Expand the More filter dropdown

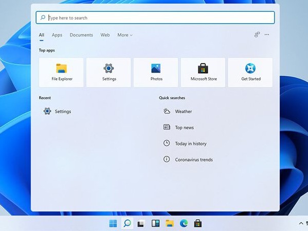(x=125, y=35)
